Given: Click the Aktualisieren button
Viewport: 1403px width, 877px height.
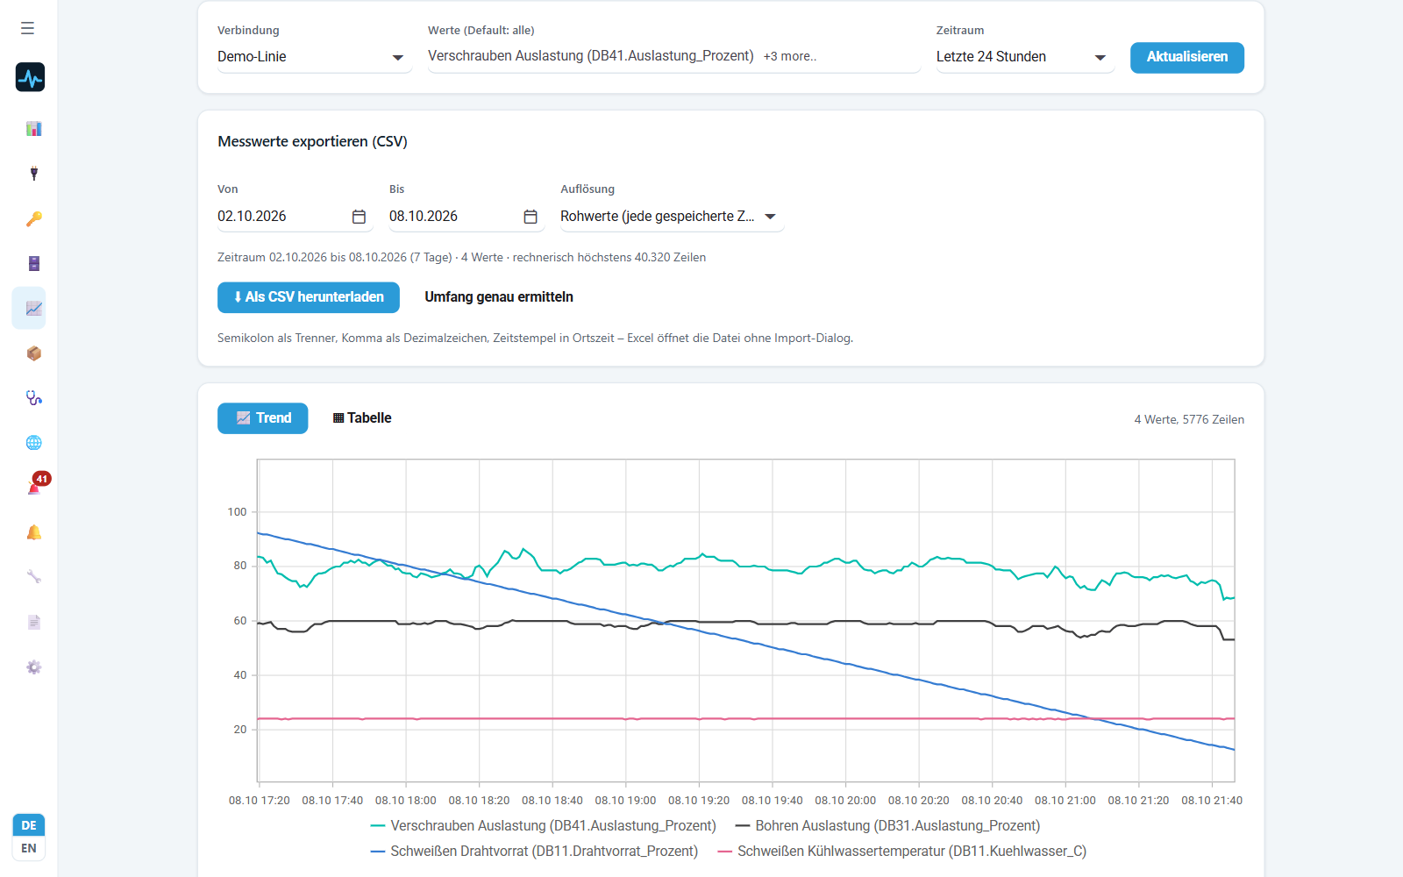Looking at the screenshot, I should 1187,57.
